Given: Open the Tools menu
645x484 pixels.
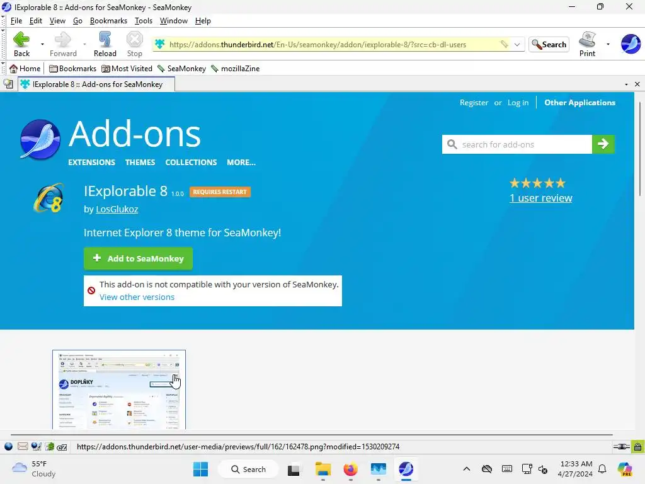Looking at the screenshot, I should (x=144, y=21).
